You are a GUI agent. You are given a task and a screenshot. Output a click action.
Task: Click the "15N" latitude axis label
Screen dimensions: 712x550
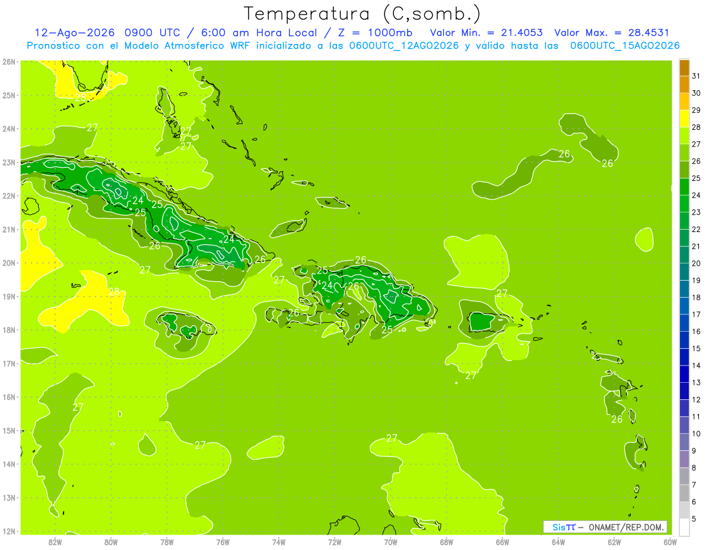click(8, 431)
